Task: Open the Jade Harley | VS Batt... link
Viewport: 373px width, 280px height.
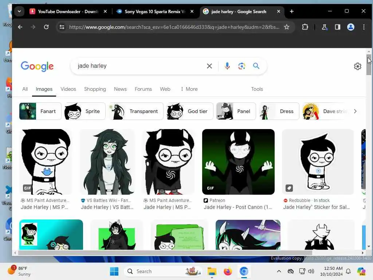Action: click(107, 207)
